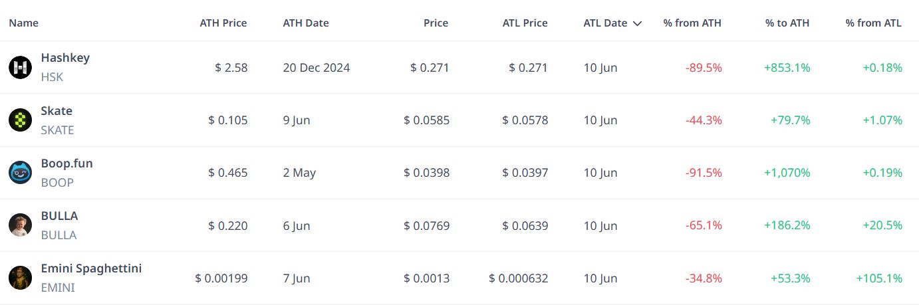Toggle ATL Date sort chevron arrow
Image resolution: width=919 pixels, height=305 pixels.
click(637, 23)
